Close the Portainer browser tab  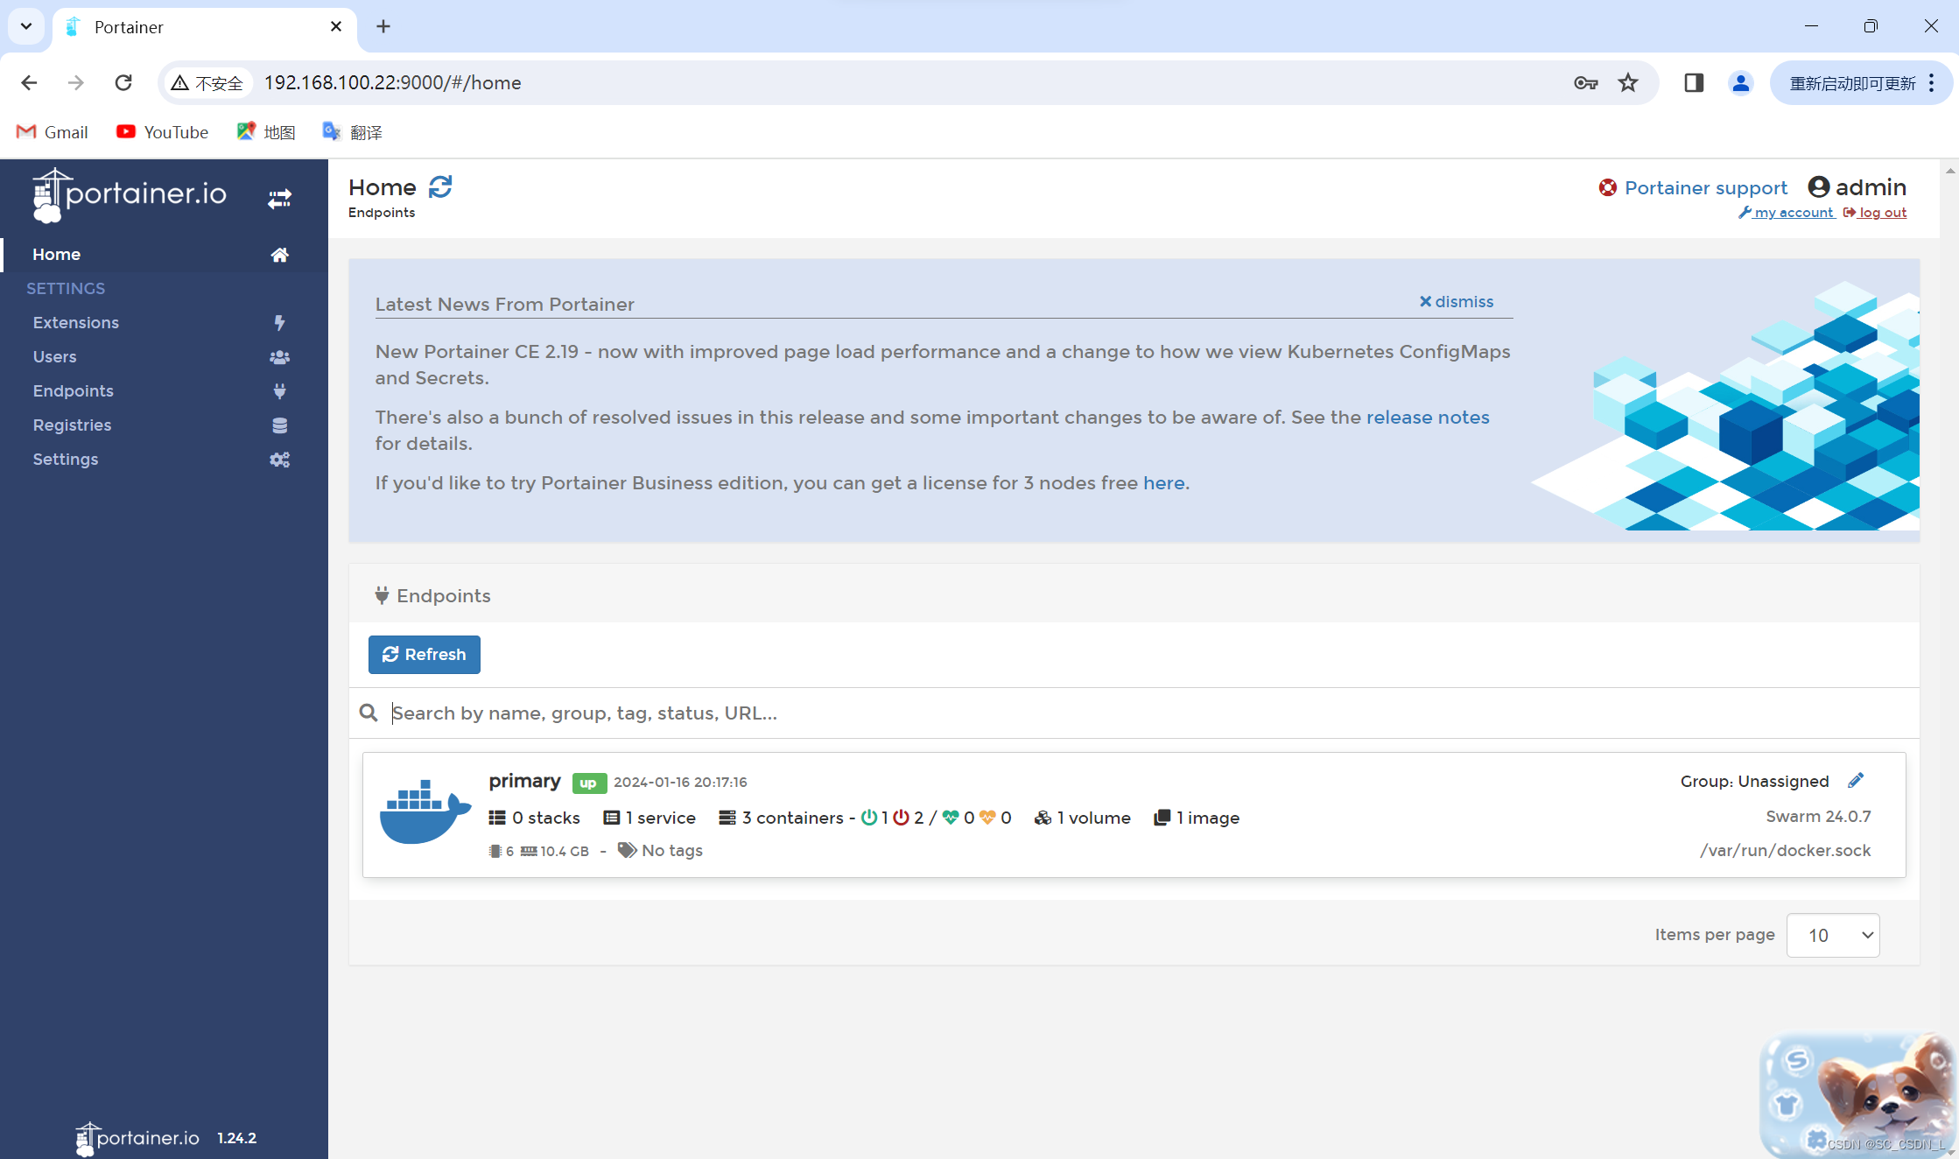click(x=336, y=26)
